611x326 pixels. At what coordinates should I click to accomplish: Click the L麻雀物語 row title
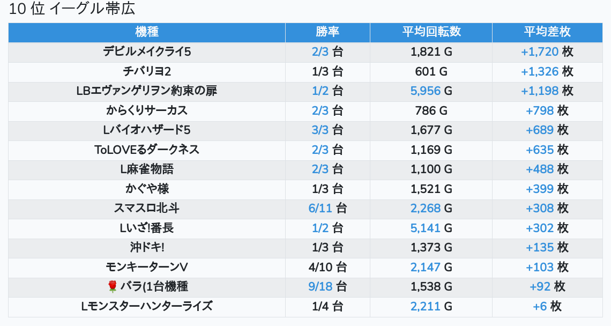coord(147,169)
